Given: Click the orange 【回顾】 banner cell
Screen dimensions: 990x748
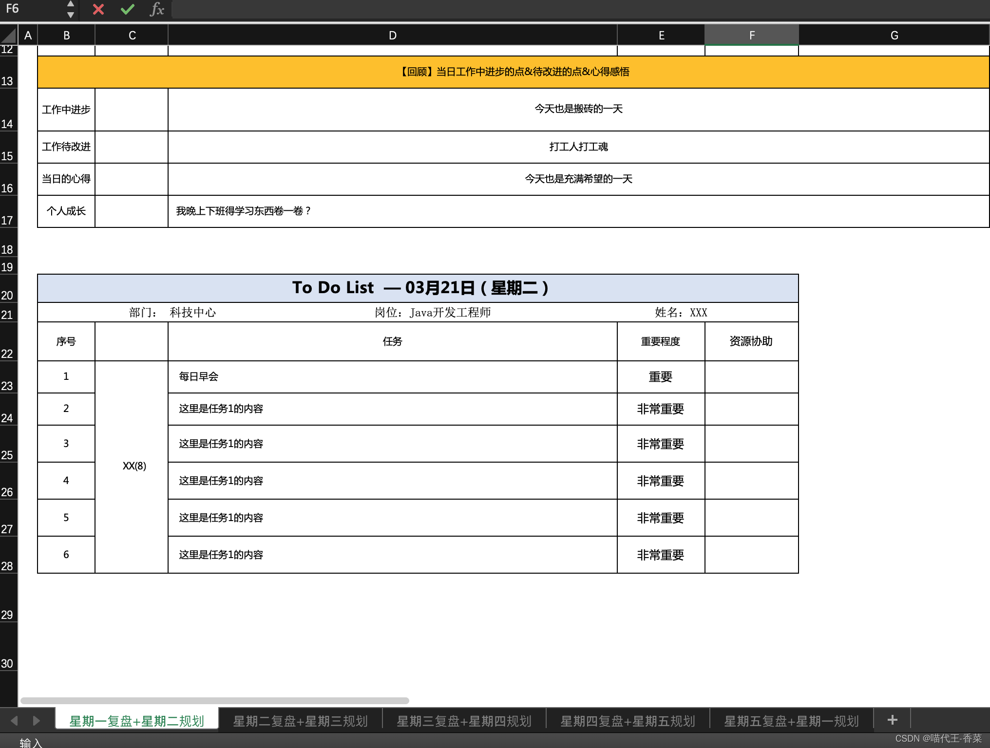Looking at the screenshot, I should pyautogui.click(x=514, y=72).
